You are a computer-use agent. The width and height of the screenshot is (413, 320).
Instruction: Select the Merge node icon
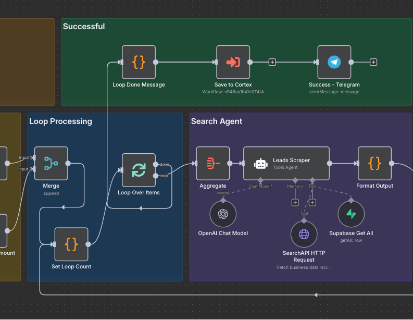click(x=51, y=163)
